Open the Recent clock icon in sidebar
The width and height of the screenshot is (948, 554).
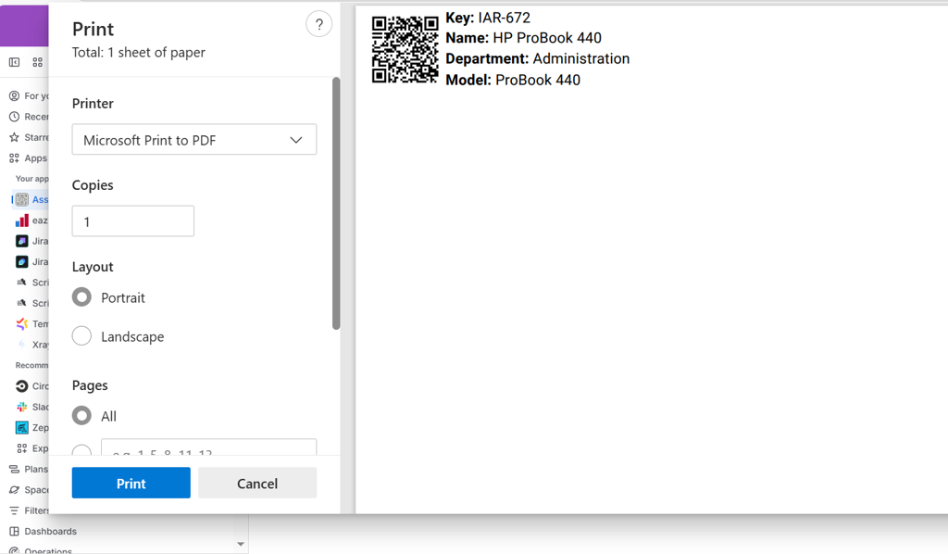point(15,117)
